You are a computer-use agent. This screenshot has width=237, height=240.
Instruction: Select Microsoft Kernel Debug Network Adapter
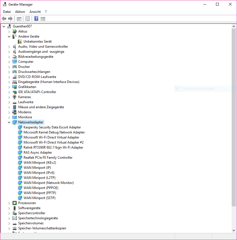[54, 132]
